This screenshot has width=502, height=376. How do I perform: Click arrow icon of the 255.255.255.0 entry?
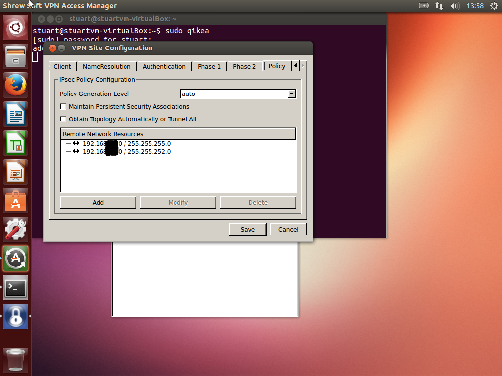[x=76, y=143]
